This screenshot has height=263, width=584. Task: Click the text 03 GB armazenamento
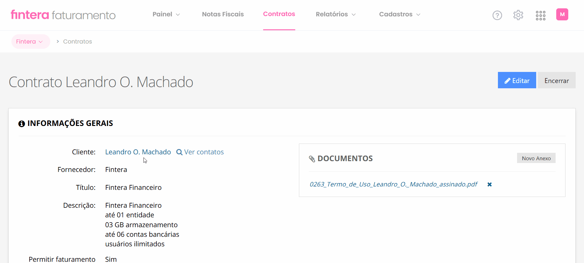click(x=141, y=225)
